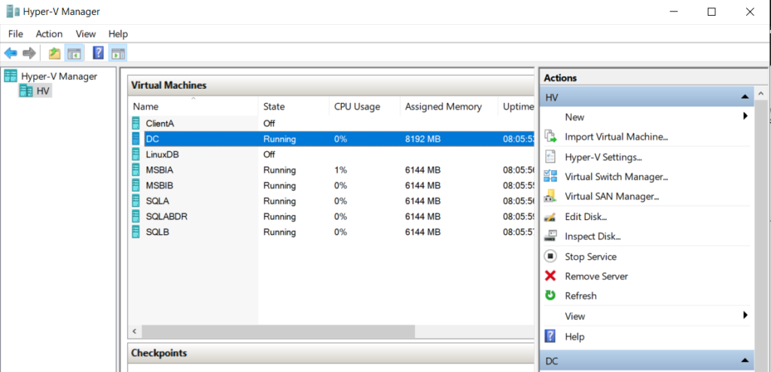
Task: Click the Hyper-V Settings icon
Action: (x=550, y=157)
